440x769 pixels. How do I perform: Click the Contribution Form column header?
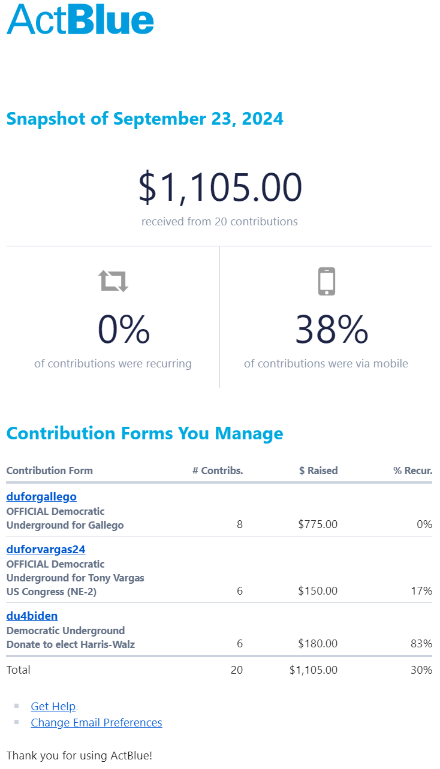50,471
